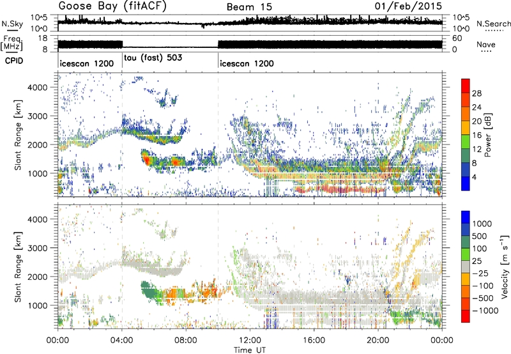
Task: Click the red bottom of velocity colorbar
Action: point(466,316)
